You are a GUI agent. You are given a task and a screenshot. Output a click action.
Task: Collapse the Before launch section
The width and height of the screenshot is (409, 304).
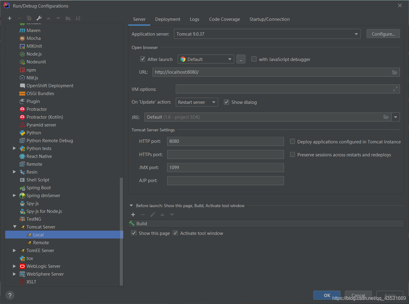tap(131, 206)
